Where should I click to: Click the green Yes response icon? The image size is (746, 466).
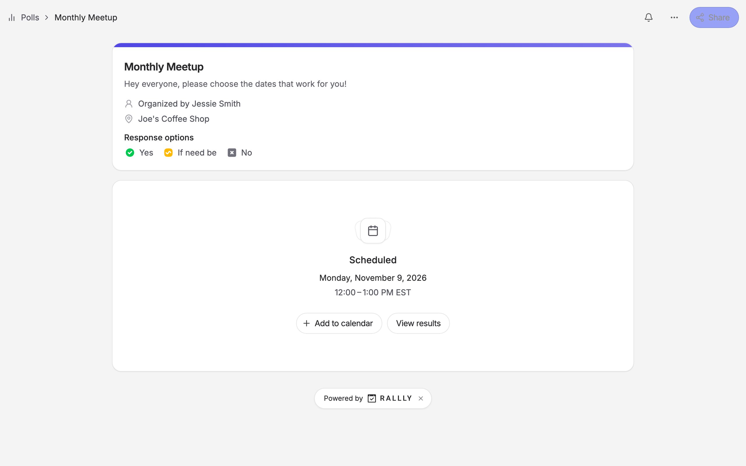[x=130, y=153]
